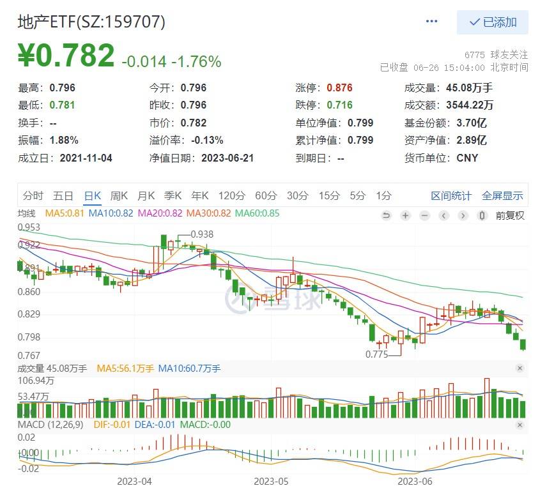Move chart left with the left chevron

(x=443, y=216)
